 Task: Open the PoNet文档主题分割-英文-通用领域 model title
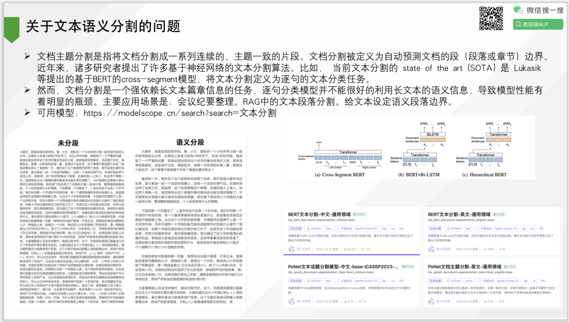click(x=465, y=267)
